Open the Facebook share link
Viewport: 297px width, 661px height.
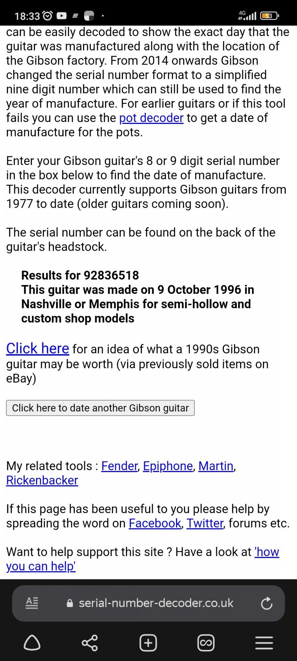pos(155,523)
